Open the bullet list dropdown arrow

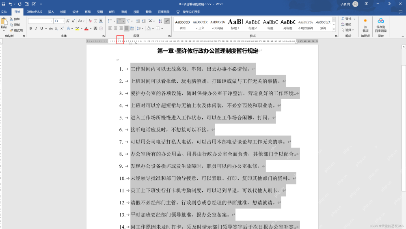[114, 21]
